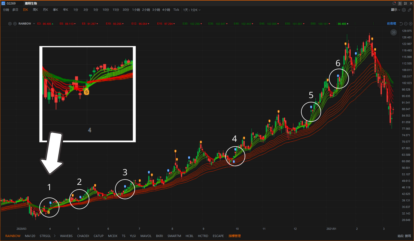This screenshot has height=241, width=414.
Task: Click the double-arrow expand panel button
Action: (394, 32)
